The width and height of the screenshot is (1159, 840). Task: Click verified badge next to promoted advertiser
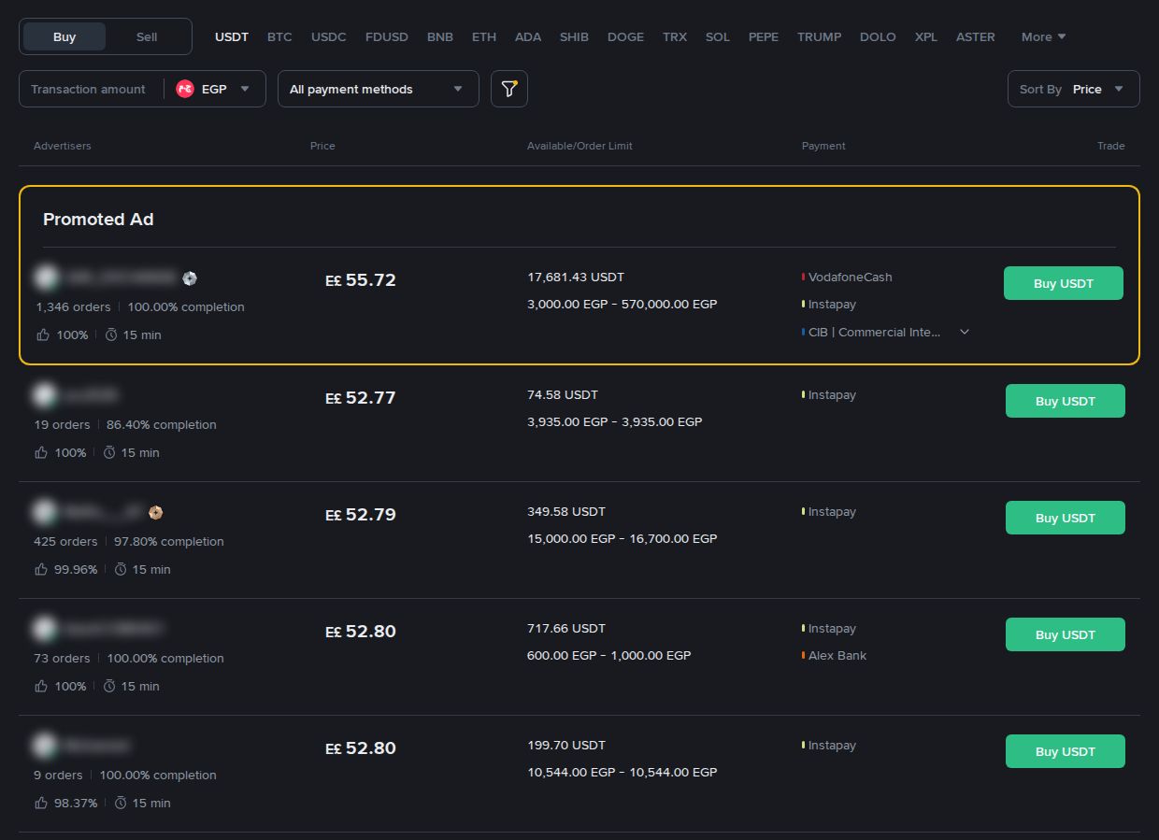point(190,278)
